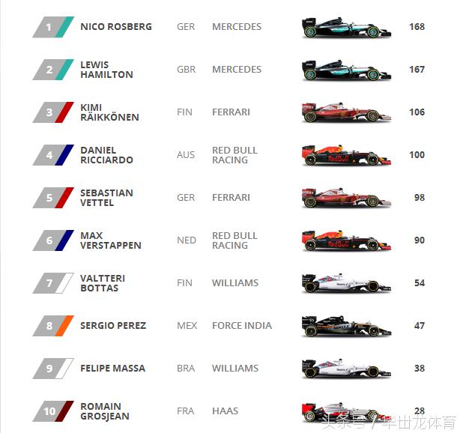This screenshot has width=460, height=433.
Task: Click Nico Rosberg's Mercedes car image
Action: [345, 28]
